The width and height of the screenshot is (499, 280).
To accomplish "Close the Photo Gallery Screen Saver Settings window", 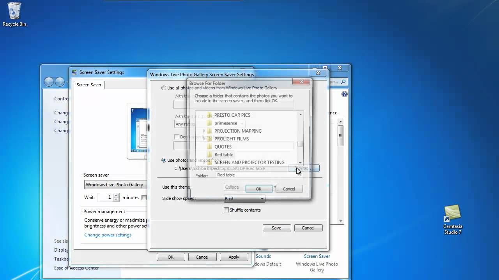I will pos(318,73).
